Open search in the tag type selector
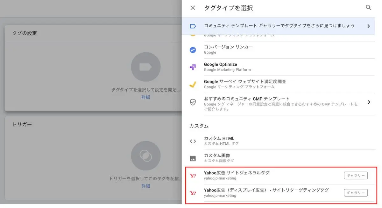This screenshot has width=382, height=208. [x=368, y=8]
